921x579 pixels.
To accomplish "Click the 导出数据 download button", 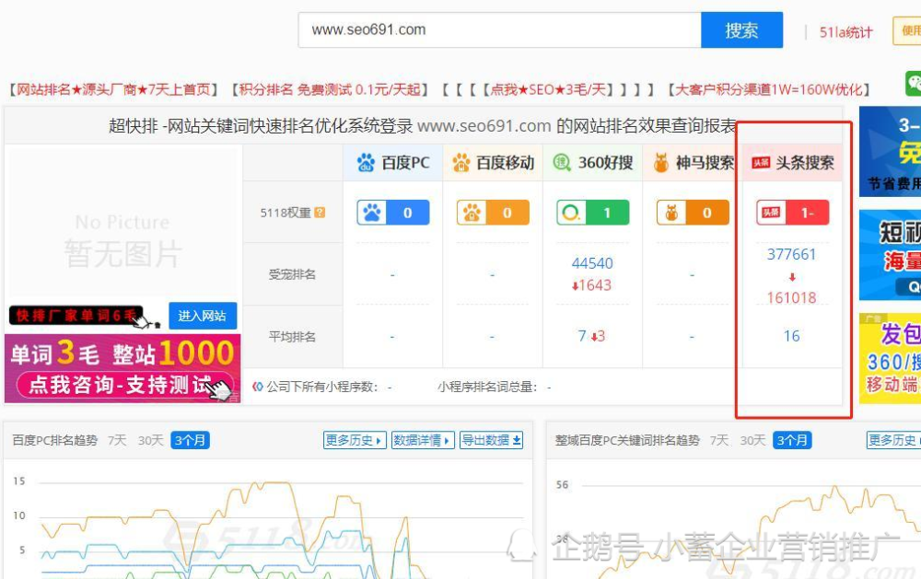I will click(x=491, y=440).
